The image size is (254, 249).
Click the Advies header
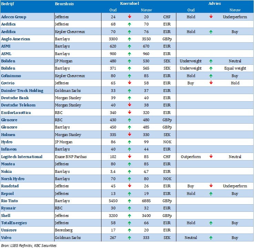click(215, 3)
